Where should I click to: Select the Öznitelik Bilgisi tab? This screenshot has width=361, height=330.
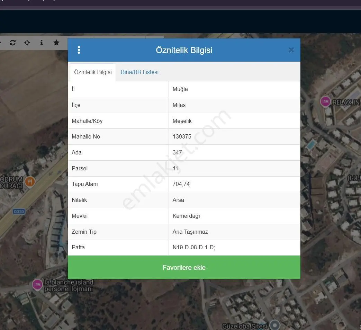(93, 72)
